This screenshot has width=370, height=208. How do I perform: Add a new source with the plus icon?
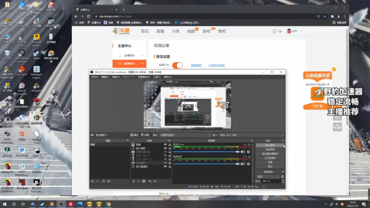point(134,181)
